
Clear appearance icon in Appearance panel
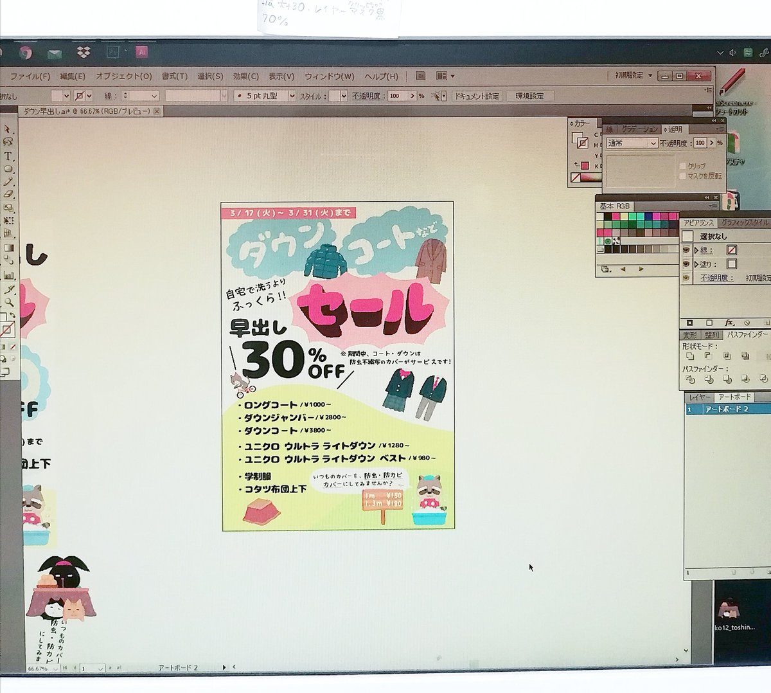747,323
